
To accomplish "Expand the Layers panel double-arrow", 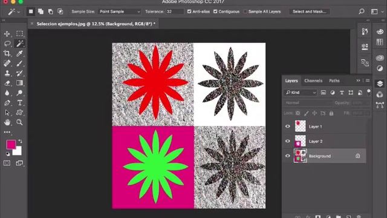I will click(358, 81).
